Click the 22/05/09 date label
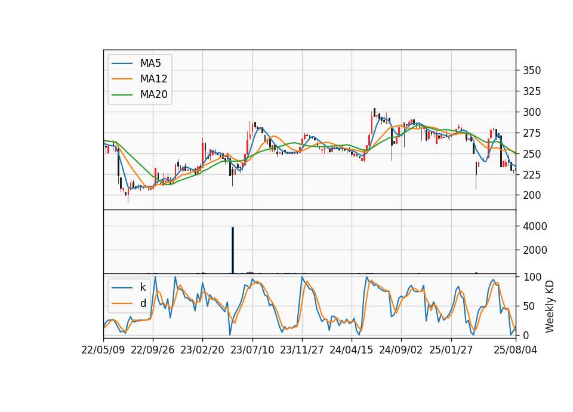 click(x=103, y=350)
